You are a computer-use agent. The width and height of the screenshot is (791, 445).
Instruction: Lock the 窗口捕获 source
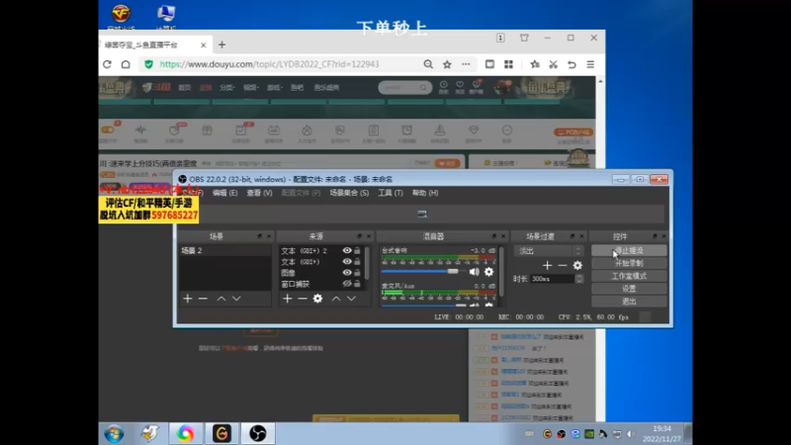tap(357, 284)
